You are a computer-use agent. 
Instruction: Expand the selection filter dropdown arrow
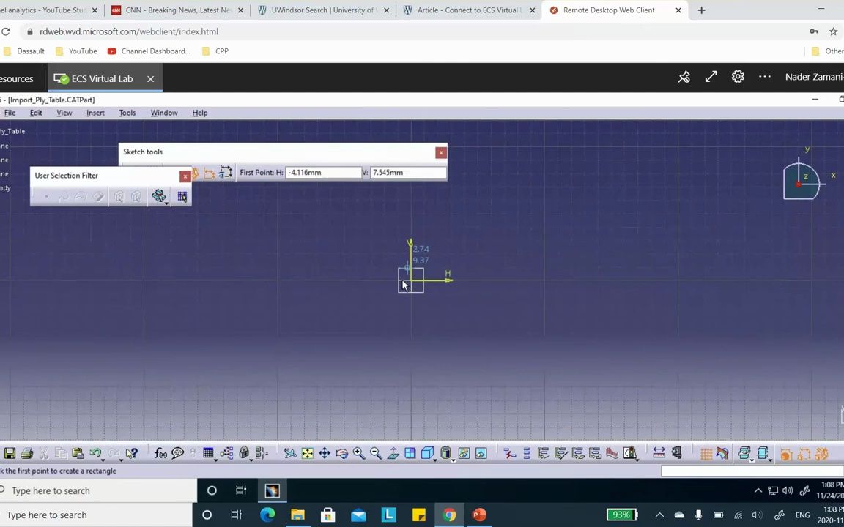[166, 203]
